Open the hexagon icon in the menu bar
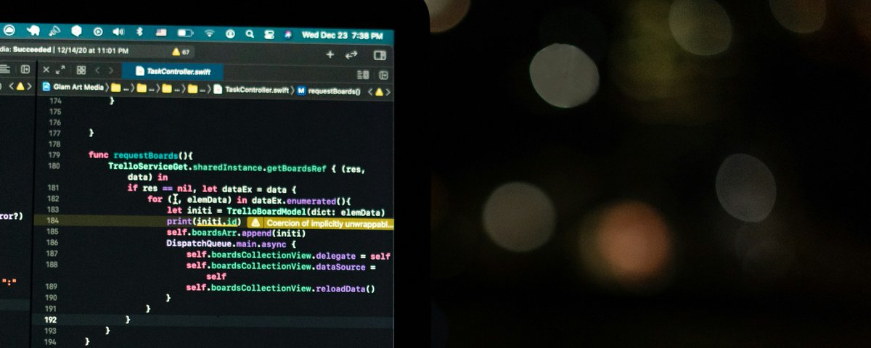Screen dimensions: 871x348 (76, 31)
